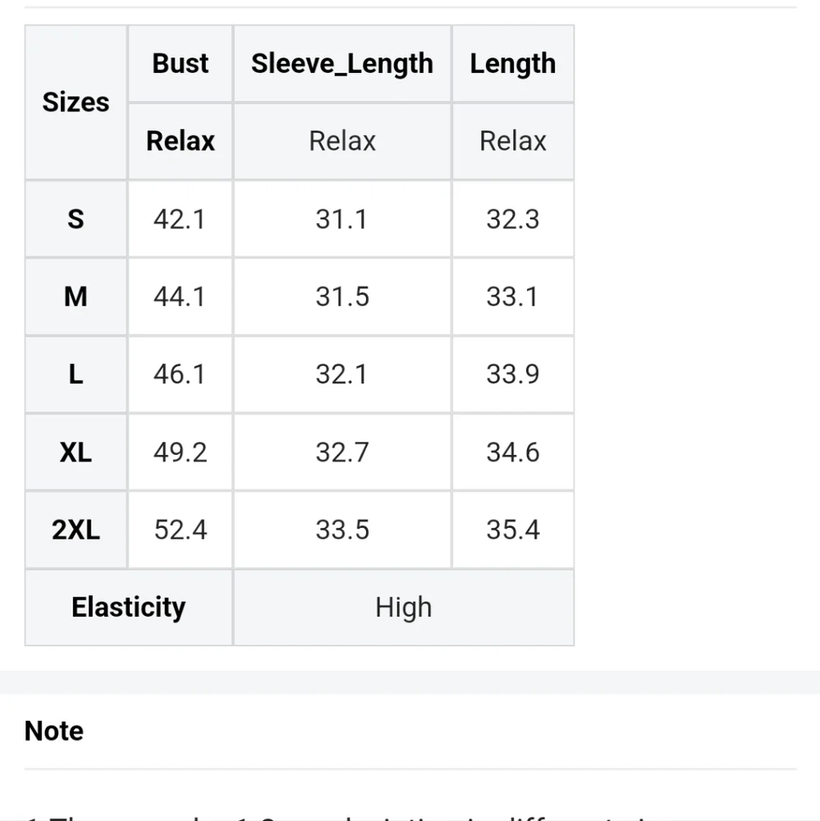The height and width of the screenshot is (821, 820).
Task: Select the High elasticity value cell
Action: point(403,608)
